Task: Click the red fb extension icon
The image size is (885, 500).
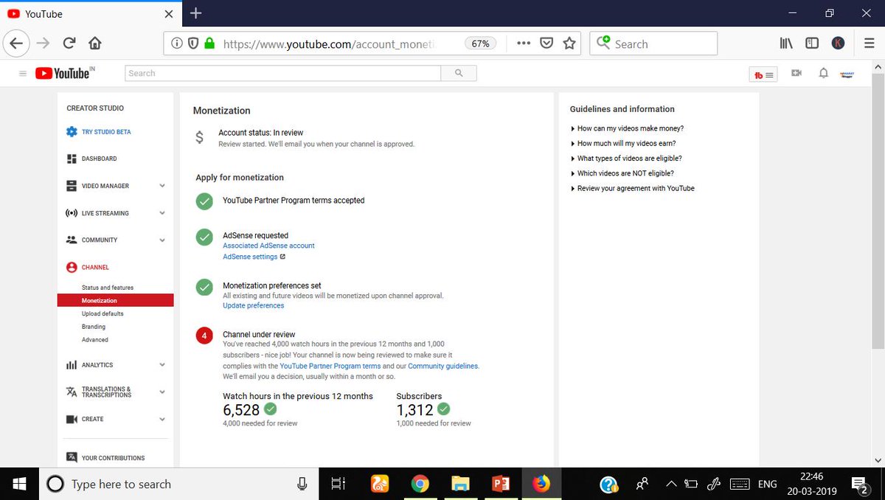Action: pyautogui.click(x=763, y=74)
